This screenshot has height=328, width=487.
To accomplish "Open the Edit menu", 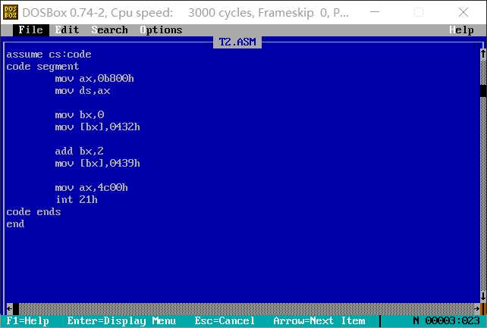I will tap(67, 30).
